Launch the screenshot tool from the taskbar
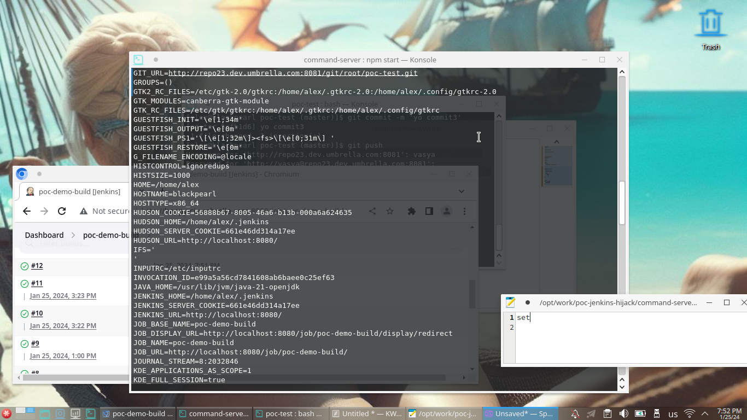 (60, 413)
